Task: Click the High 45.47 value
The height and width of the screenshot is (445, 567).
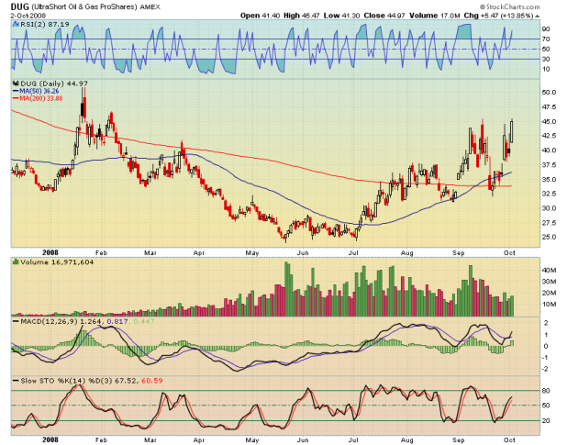Action: tap(303, 16)
